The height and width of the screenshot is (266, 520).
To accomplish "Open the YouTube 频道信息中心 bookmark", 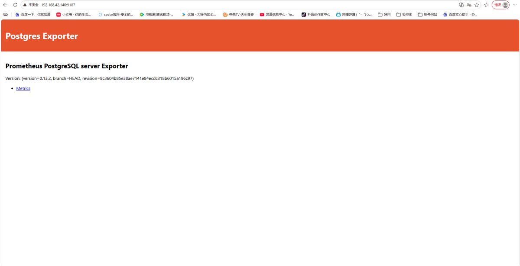I will click(277, 14).
